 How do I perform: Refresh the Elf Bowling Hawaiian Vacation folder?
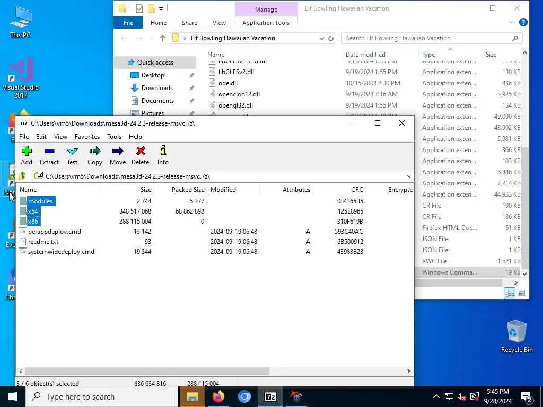click(331, 38)
